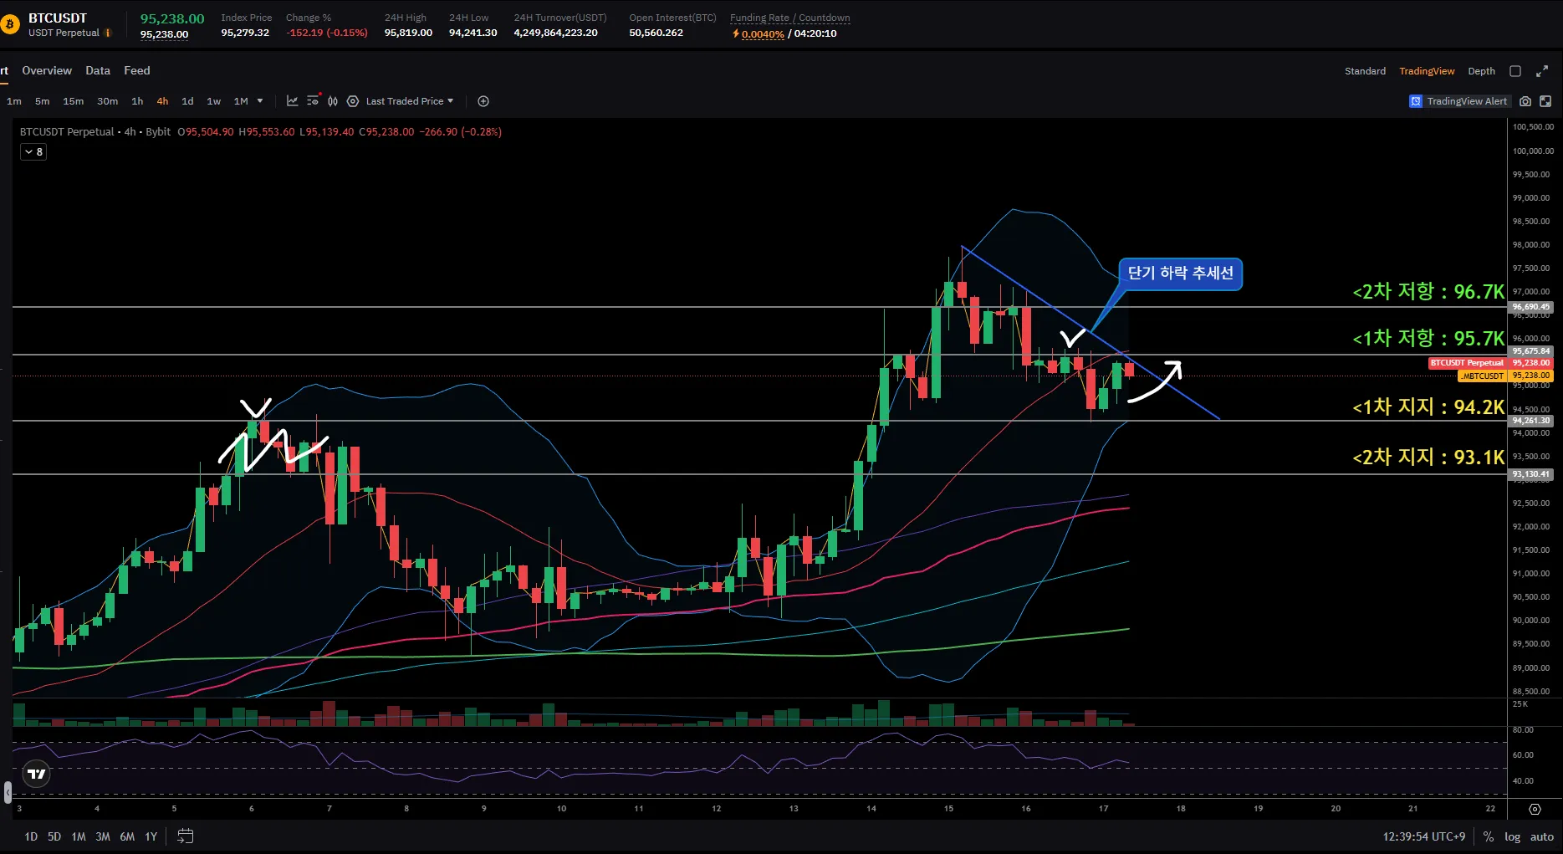1563x854 pixels.
Task: Click the go-to-date calendar icon
Action: pyautogui.click(x=186, y=836)
